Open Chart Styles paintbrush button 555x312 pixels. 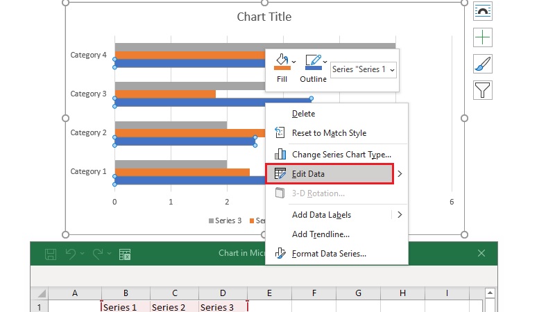(x=482, y=64)
